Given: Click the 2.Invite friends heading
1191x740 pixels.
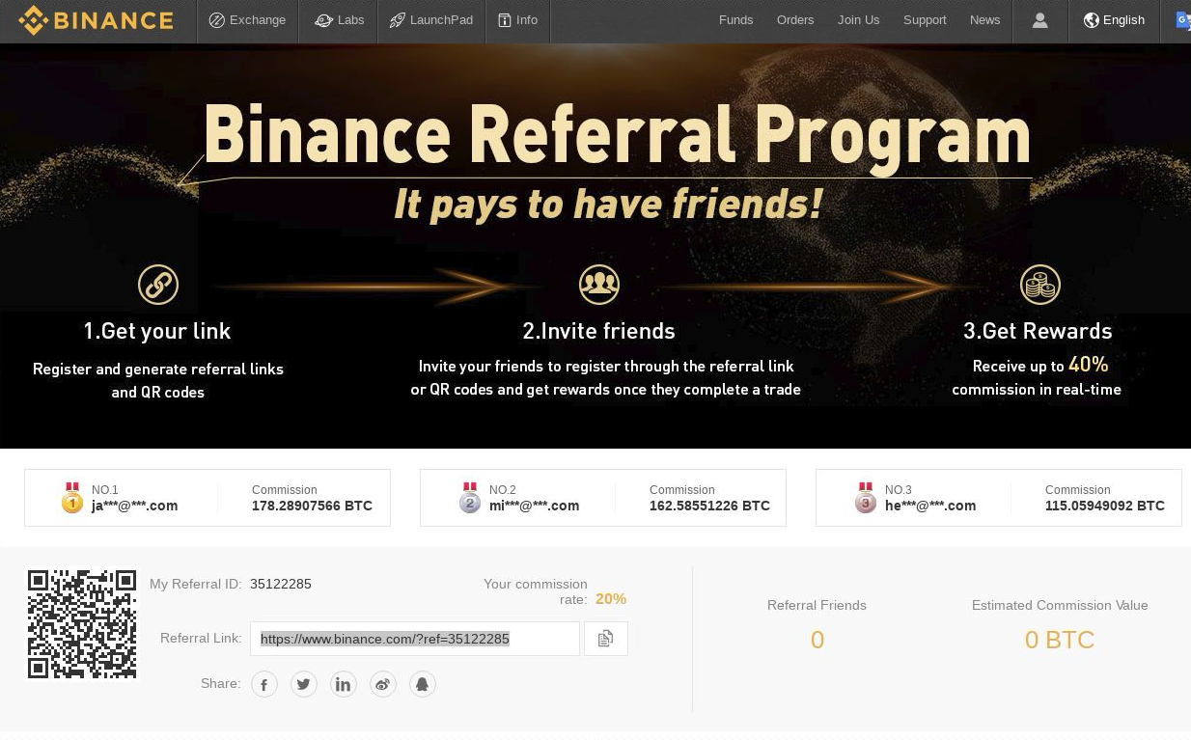Looking at the screenshot, I should 598,331.
